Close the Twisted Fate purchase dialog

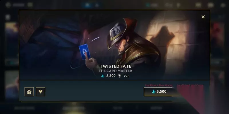[203, 17]
